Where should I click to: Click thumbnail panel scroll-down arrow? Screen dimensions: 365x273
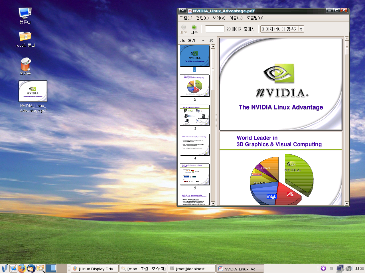point(213,203)
